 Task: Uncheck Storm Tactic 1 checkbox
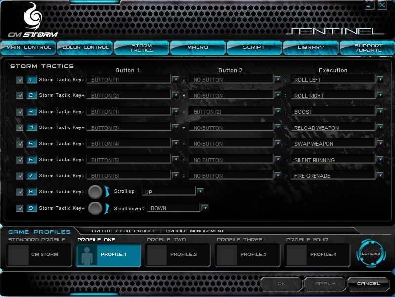[19, 80]
